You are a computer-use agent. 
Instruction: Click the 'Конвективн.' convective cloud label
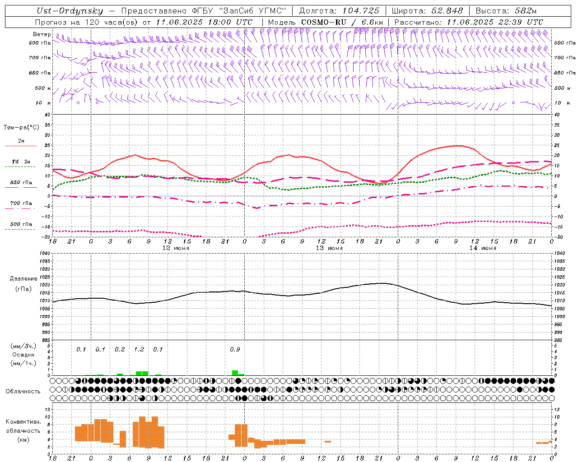tap(23, 422)
